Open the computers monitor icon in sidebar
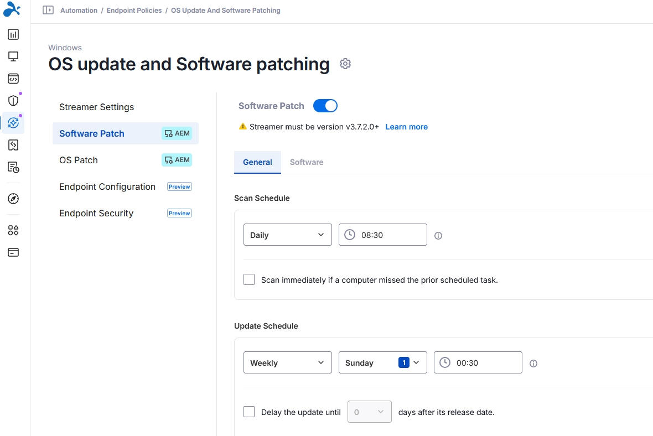This screenshot has width=653, height=436. click(13, 56)
